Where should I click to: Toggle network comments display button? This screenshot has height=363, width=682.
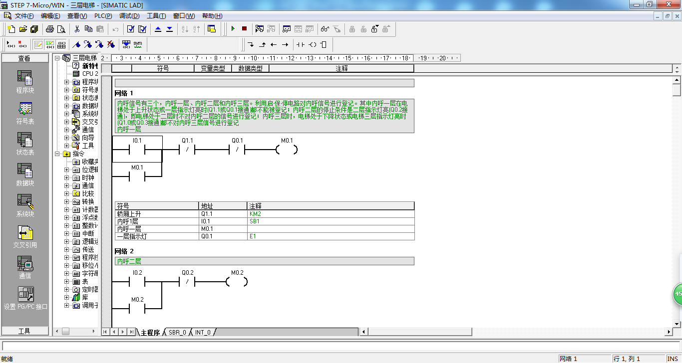pyautogui.click(x=50, y=44)
